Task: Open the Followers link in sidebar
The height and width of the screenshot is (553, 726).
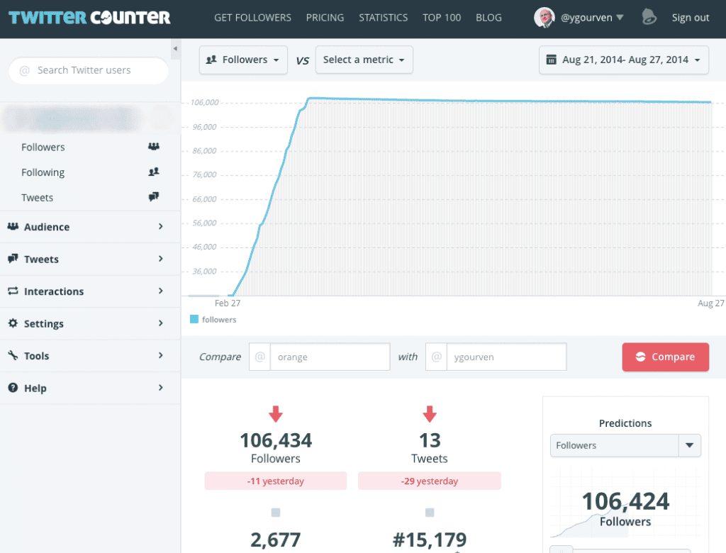Action: 43,147
